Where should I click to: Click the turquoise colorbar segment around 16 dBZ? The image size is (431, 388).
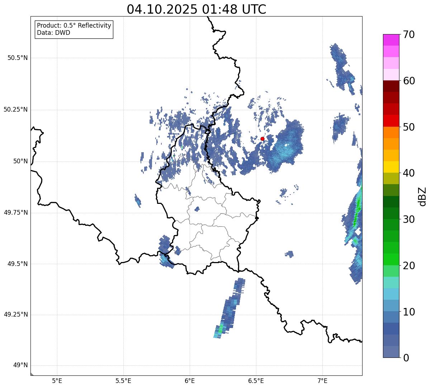[391, 282]
